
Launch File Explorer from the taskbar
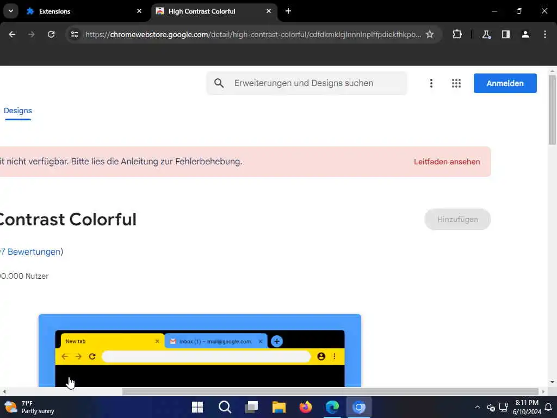click(x=279, y=407)
